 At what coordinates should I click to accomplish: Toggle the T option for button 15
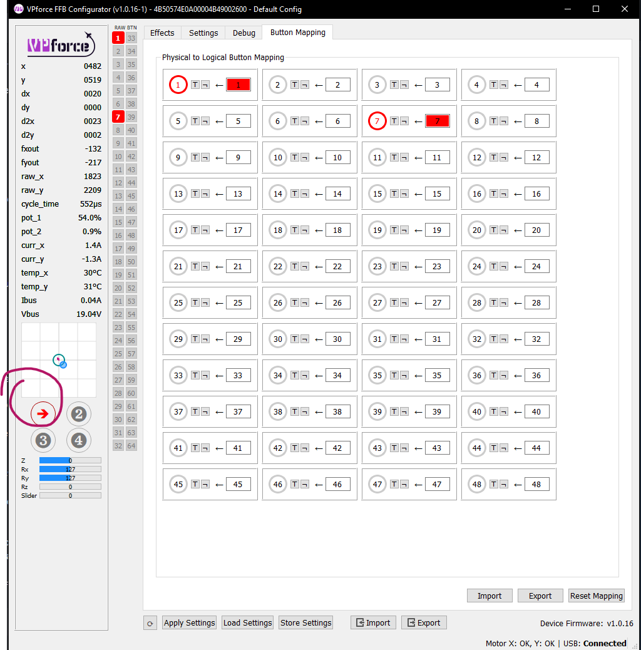[x=394, y=193]
